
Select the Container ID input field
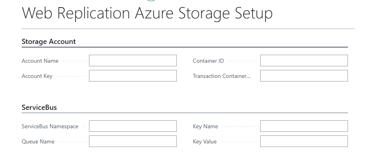(x=304, y=61)
